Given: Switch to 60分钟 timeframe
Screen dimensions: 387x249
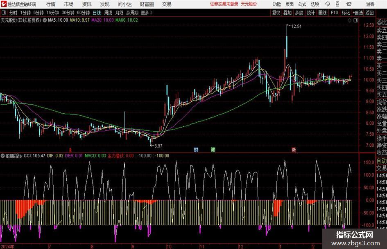Looking at the screenshot, I should pyautogui.click(x=84, y=13).
